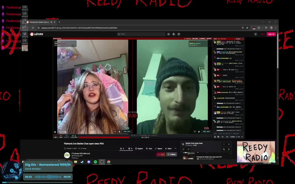Viewport: 295px width, 184px height.
Task: Click the Follow button
Action: click(x=172, y=154)
